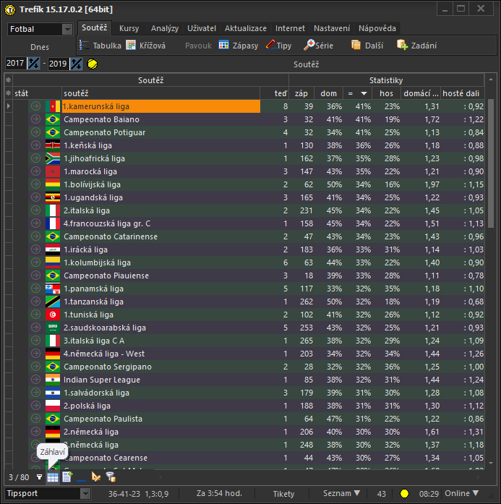Click the Záhlaví grid icon in bottom bar

(x=53, y=477)
